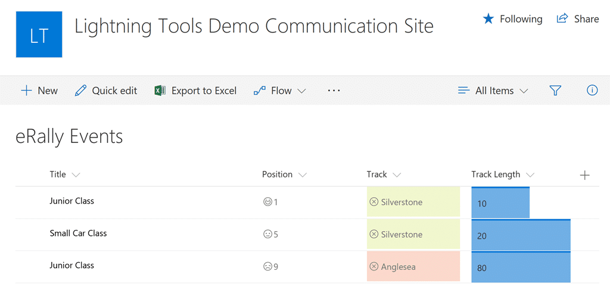Click the Share arrow icon
This screenshot has width=610, height=299.
tap(562, 18)
